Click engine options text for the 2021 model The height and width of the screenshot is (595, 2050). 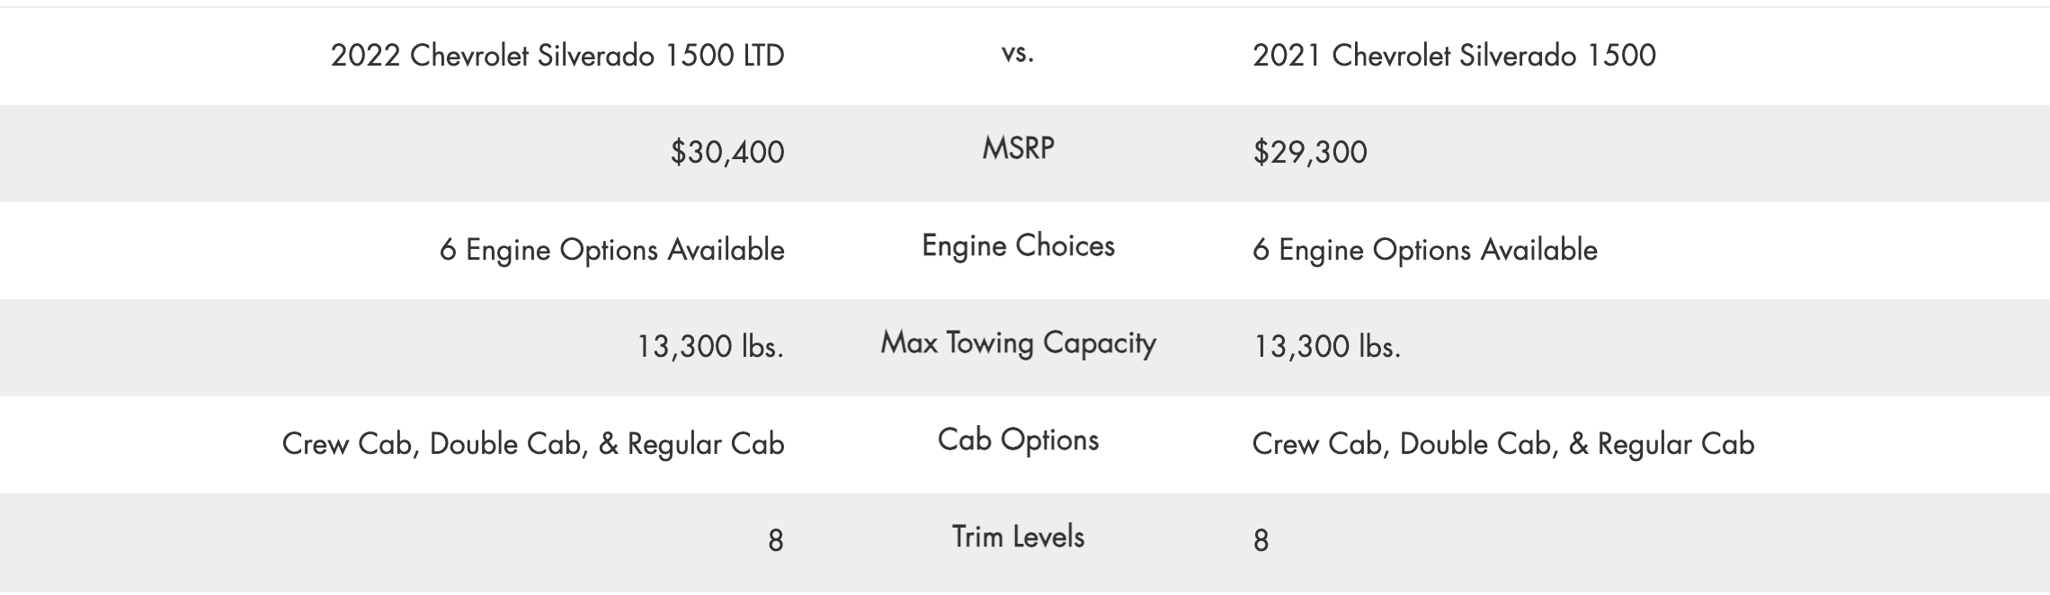pyautogui.click(x=1424, y=250)
